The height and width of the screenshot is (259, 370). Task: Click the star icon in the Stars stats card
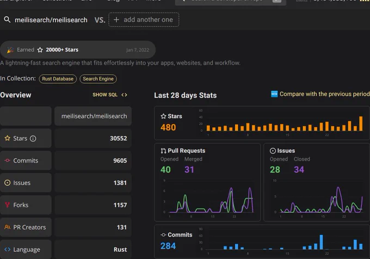pyautogui.click(x=163, y=116)
